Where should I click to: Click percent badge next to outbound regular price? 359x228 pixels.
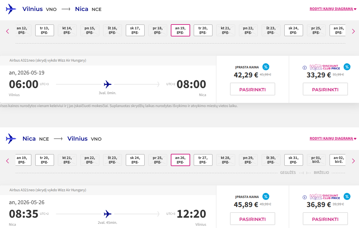(x=266, y=67)
